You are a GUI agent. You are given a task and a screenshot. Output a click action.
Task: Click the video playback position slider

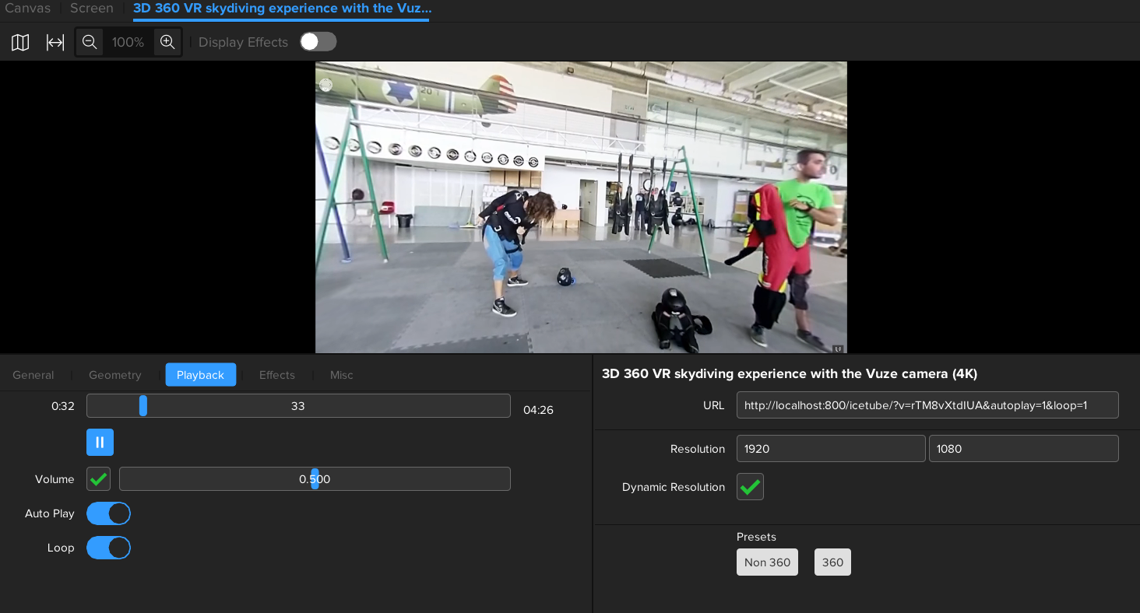[x=298, y=406]
